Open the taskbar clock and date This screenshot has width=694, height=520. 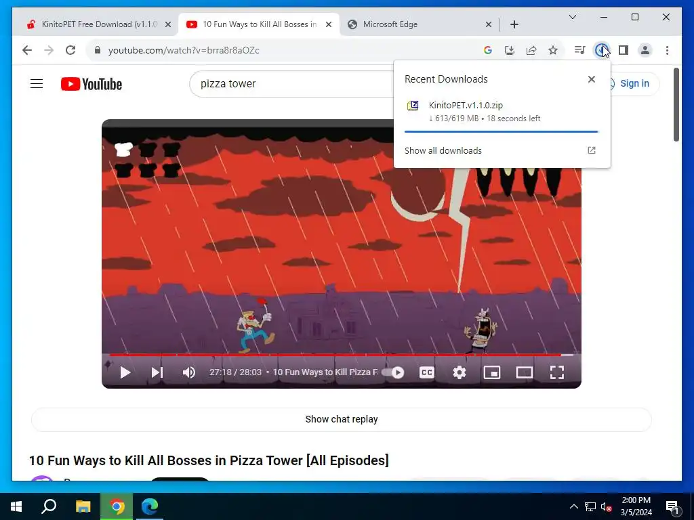(x=636, y=506)
